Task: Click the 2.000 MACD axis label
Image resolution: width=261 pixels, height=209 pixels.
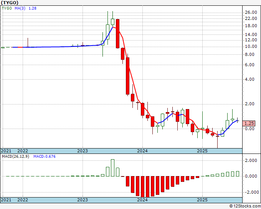Action: click(x=251, y=160)
